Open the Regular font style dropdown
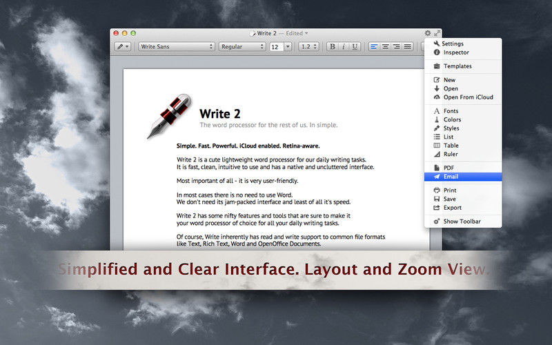This screenshot has width=552, height=345. [x=242, y=46]
